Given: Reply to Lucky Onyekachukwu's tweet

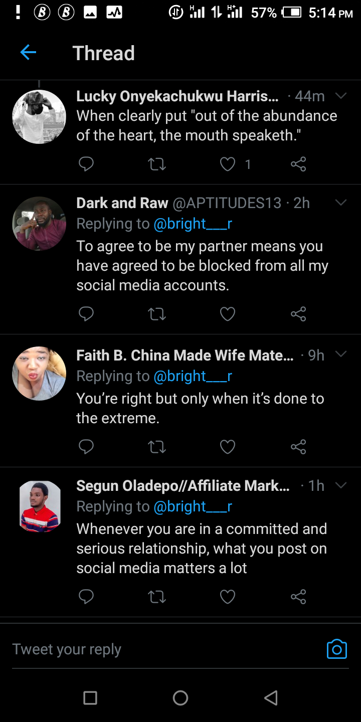Looking at the screenshot, I should tap(86, 164).
